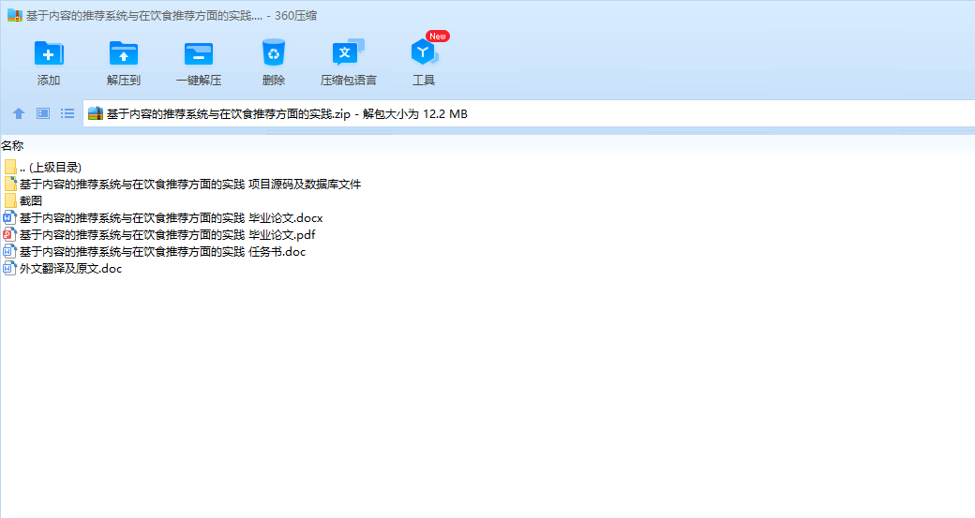Viewport: 975px width, 518px height.
Task: Click the folder icon of 截图
Action: click(10, 200)
